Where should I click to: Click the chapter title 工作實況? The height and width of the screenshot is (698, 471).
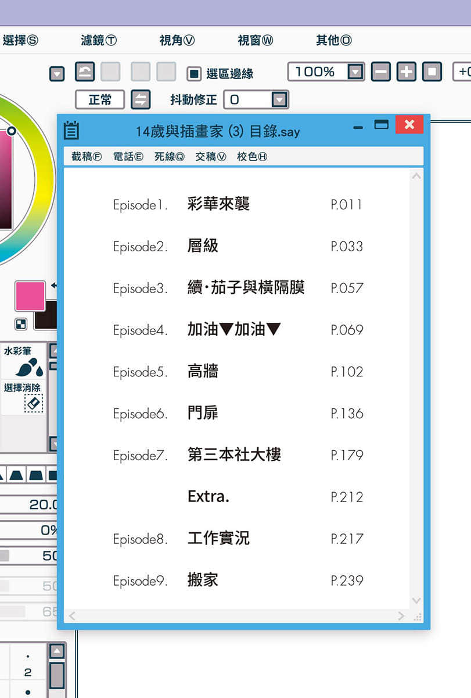(x=218, y=538)
